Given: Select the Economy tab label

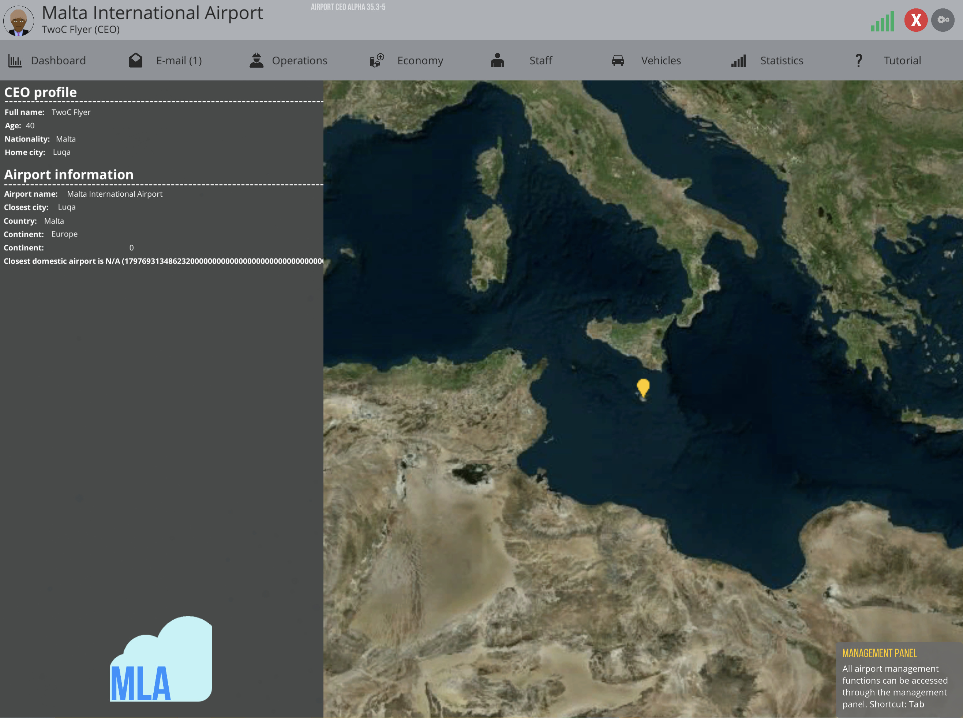Looking at the screenshot, I should click(x=420, y=60).
